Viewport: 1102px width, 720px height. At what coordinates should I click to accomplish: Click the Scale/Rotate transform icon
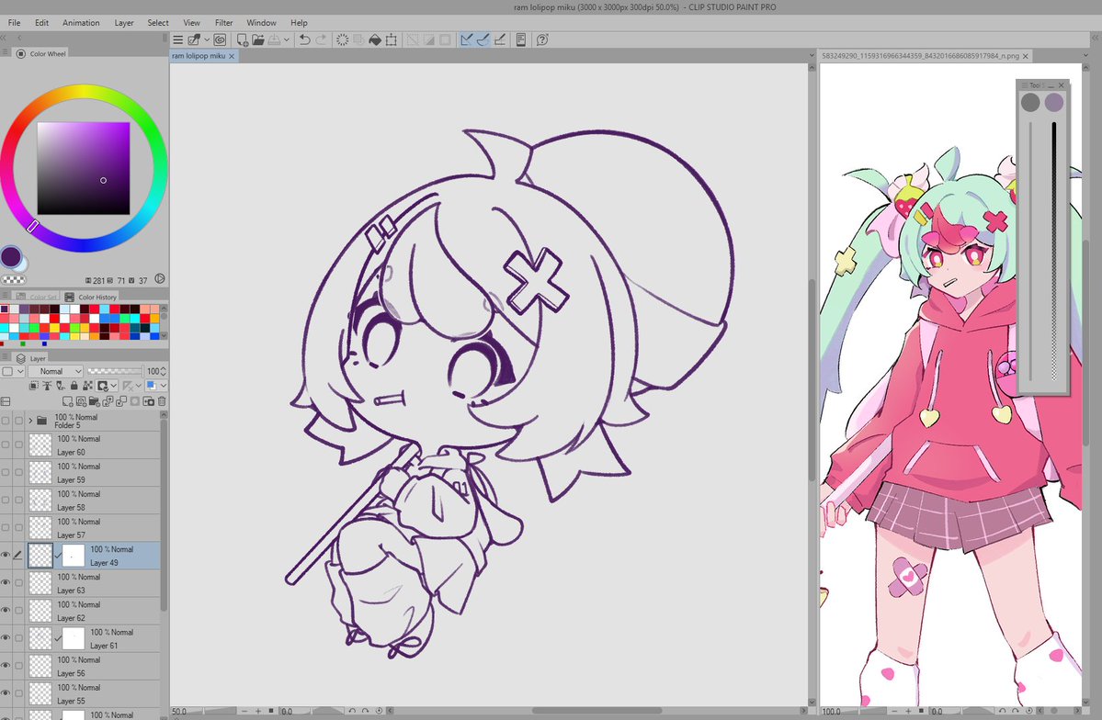coord(392,40)
